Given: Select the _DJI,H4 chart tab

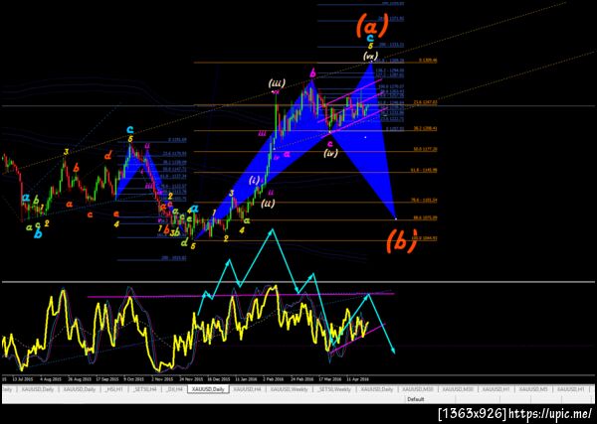Looking at the screenshot, I should [x=175, y=389].
